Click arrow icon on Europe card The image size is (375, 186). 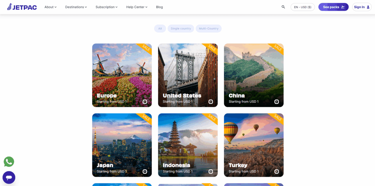[x=145, y=102]
